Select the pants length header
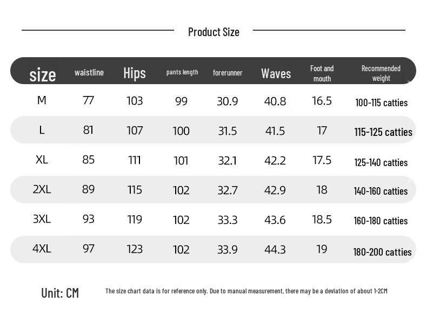This screenshot has height=336, width=427. pyautogui.click(x=182, y=72)
